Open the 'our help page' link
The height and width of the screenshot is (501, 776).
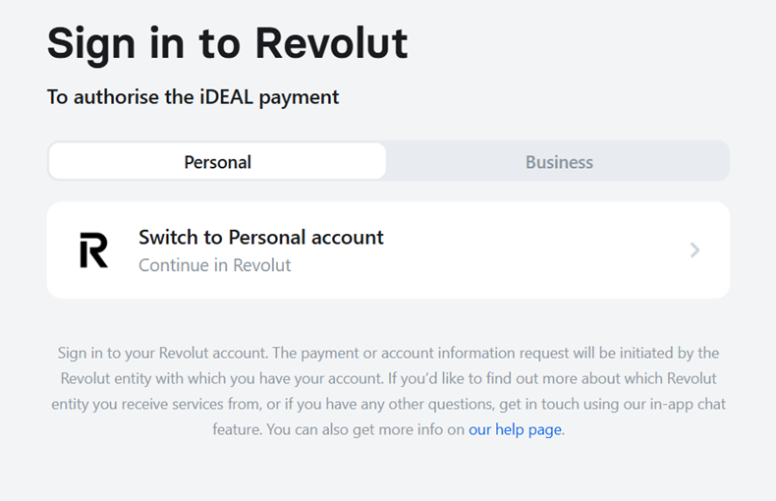pos(516,429)
